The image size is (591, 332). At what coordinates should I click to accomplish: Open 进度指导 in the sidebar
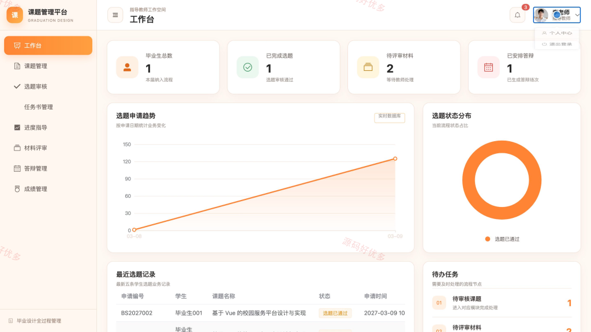pos(48,127)
